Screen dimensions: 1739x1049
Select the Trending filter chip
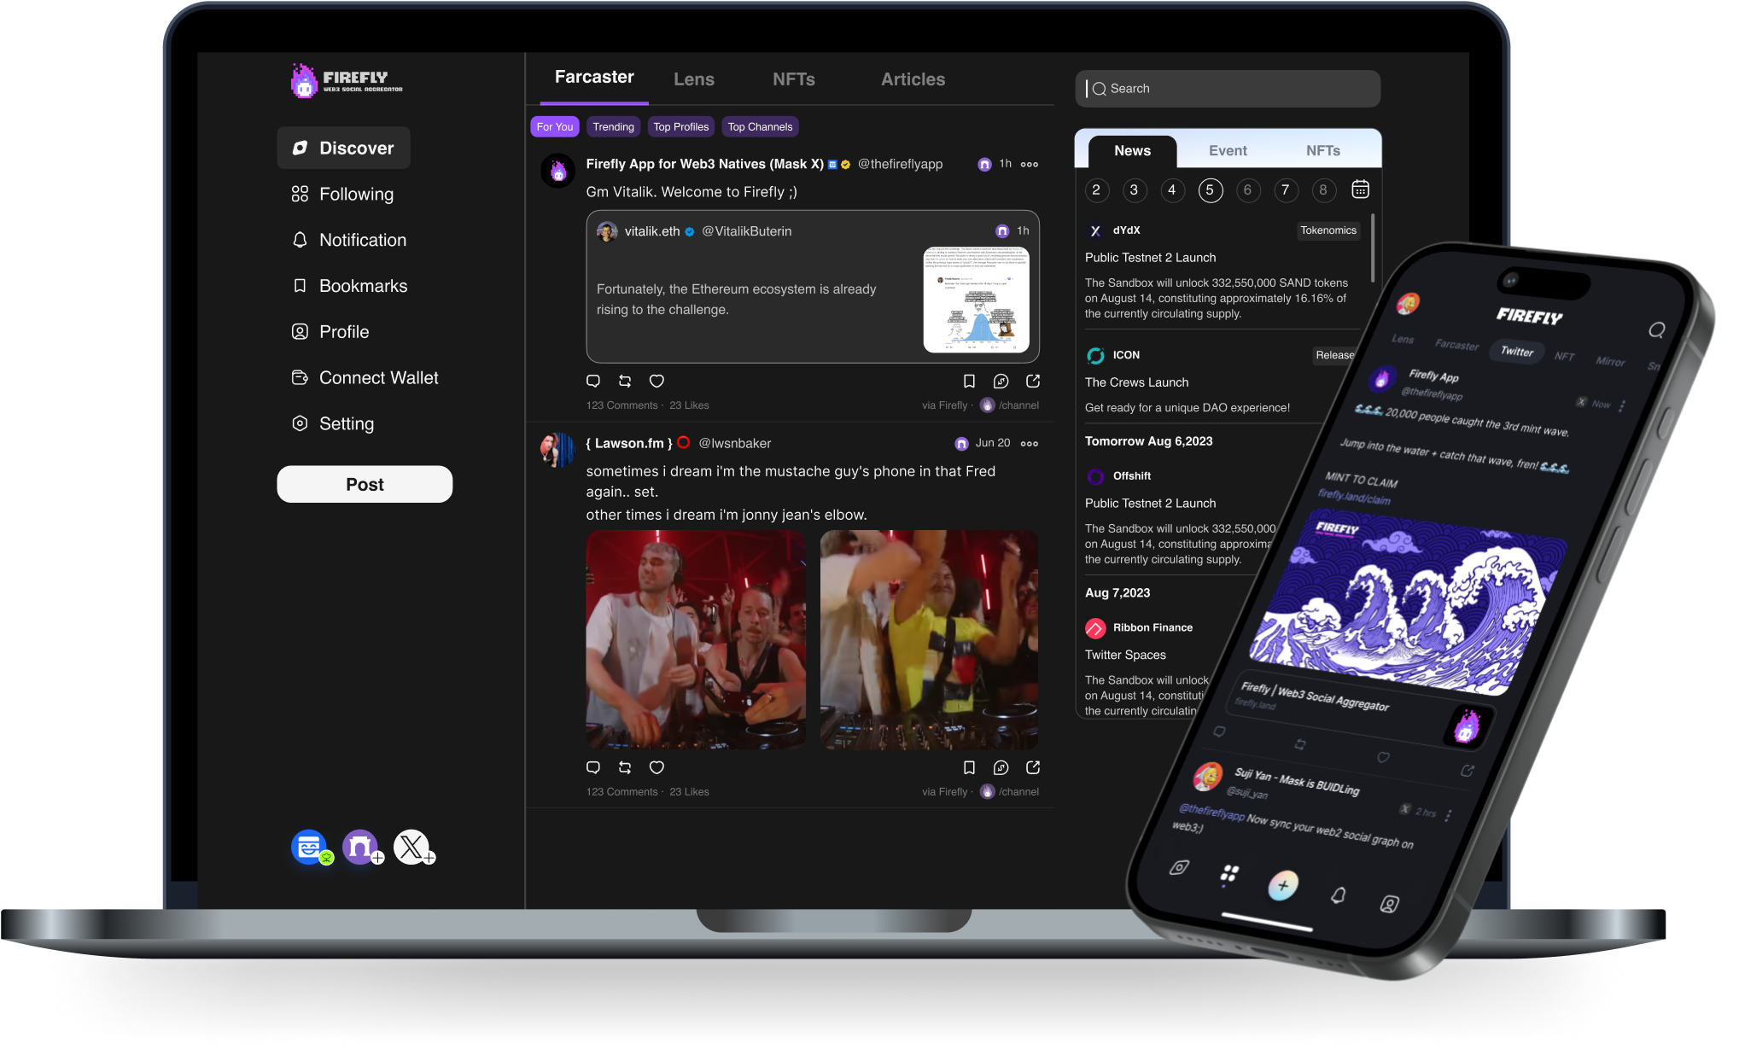tap(614, 127)
